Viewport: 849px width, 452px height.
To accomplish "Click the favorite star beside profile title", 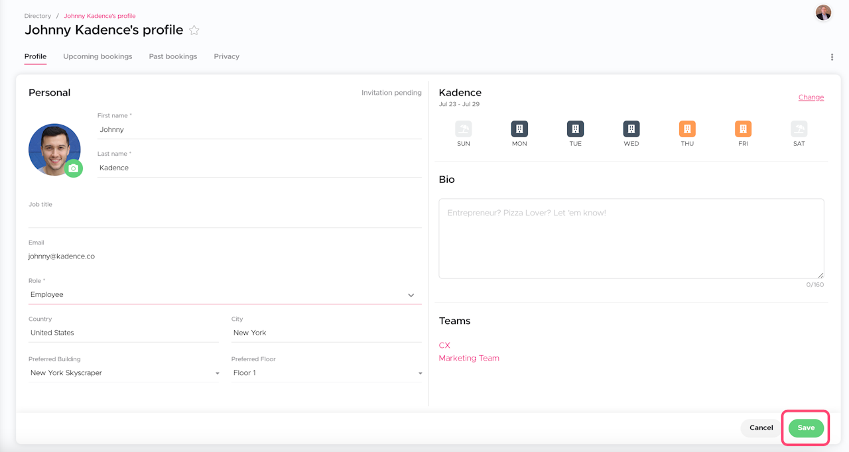I will pos(194,30).
